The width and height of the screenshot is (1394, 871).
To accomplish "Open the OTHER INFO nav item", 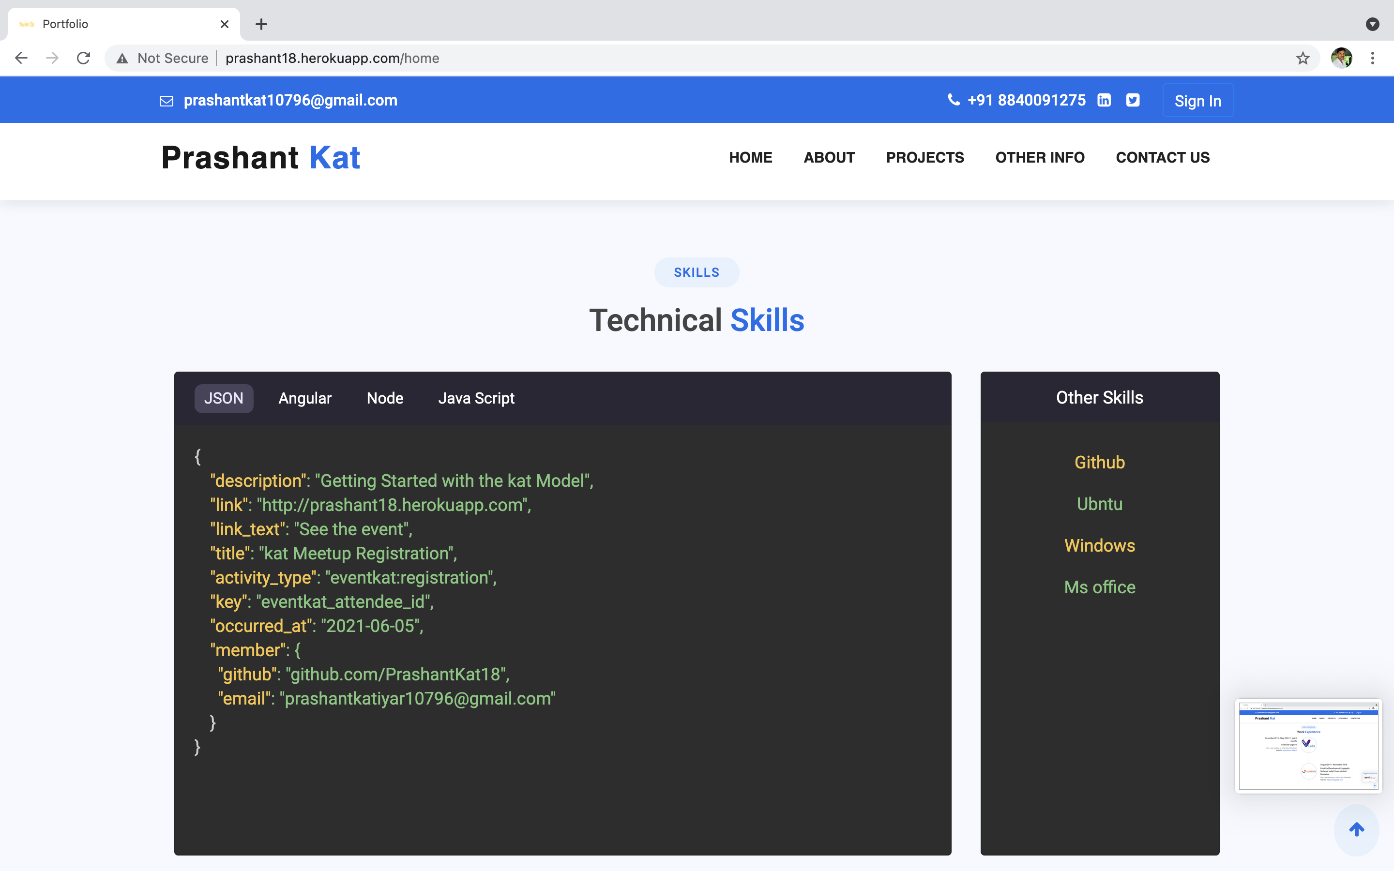I will point(1040,157).
